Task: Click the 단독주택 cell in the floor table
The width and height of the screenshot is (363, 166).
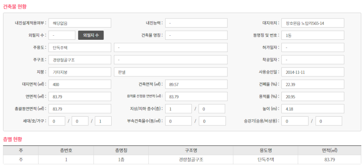Action: tap(265, 160)
